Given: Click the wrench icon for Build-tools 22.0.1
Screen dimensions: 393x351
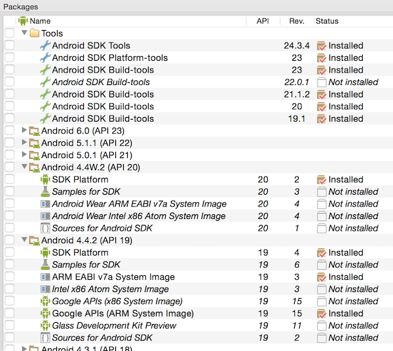Looking at the screenshot, I should [x=45, y=82].
